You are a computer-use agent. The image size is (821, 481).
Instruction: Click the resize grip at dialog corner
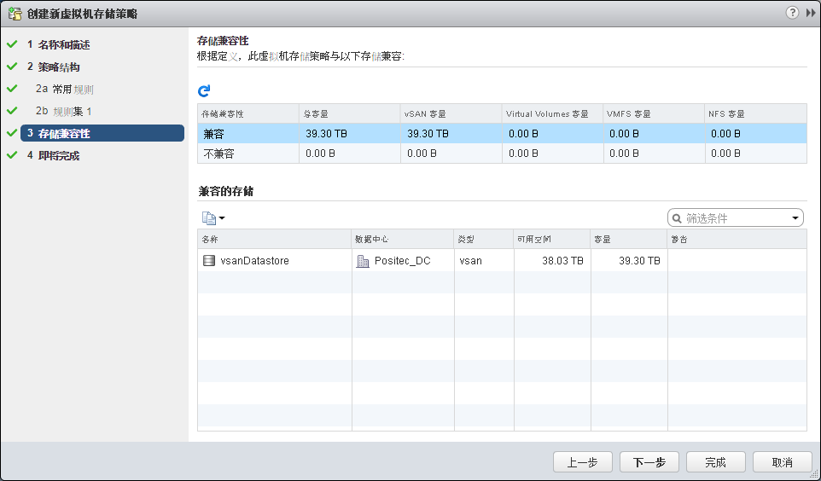[x=813, y=473]
